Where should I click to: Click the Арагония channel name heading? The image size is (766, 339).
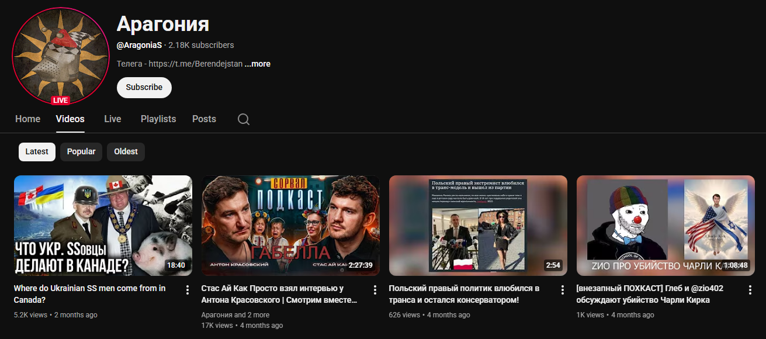tap(163, 23)
